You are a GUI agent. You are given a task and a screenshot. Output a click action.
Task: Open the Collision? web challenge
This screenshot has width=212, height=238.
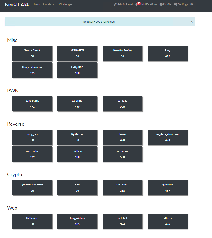[32, 221]
